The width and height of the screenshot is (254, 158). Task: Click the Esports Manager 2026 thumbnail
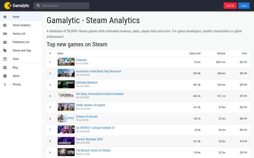[x=66, y=141]
